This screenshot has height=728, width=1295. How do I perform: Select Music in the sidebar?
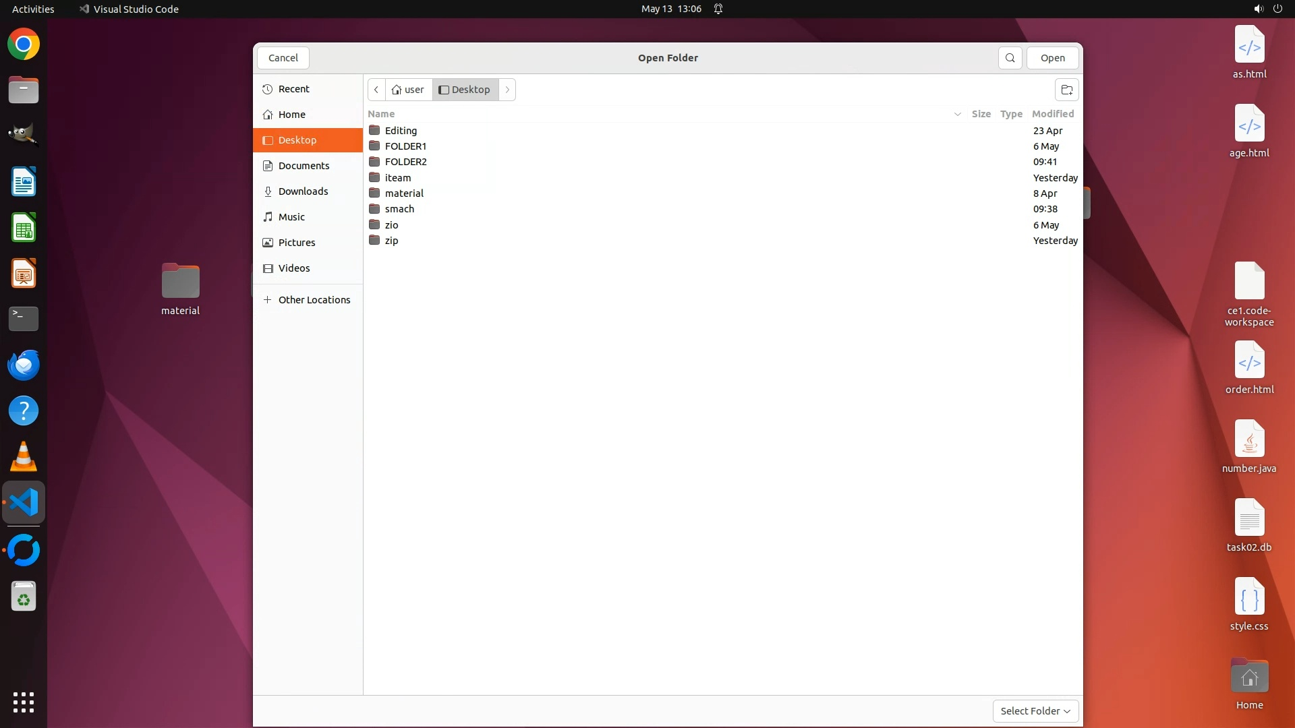pyautogui.click(x=291, y=217)
